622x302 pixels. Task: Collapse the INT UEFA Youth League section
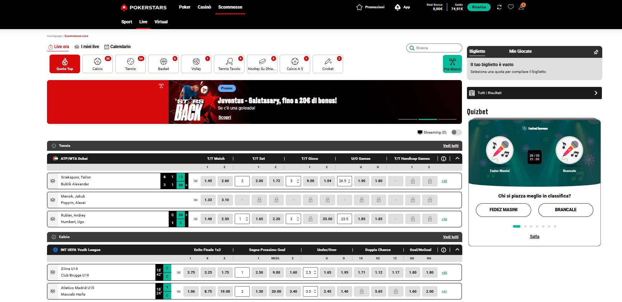pos(457,250)
